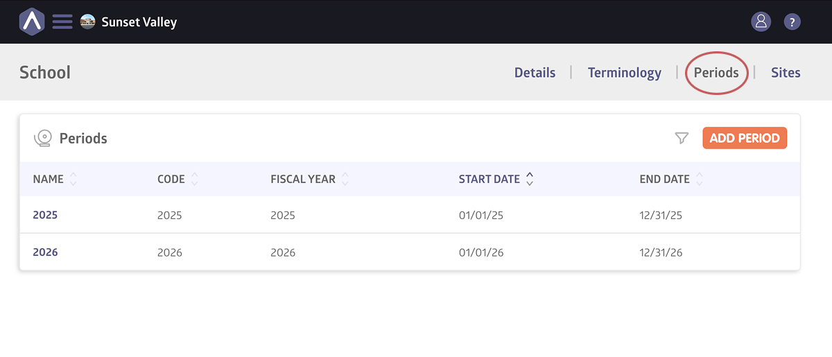Open the 2025 period link
832x357 pixels.
coord(45,215)
